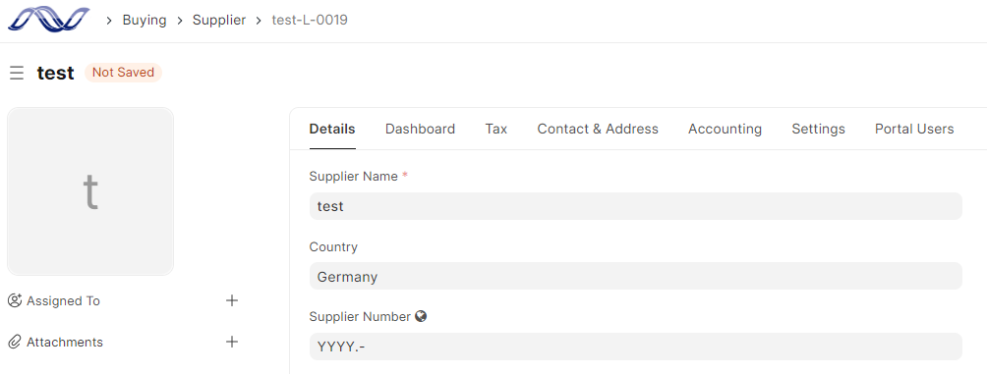
Task: Open Buying in the breadcrumb
Action: pos(145,20)
